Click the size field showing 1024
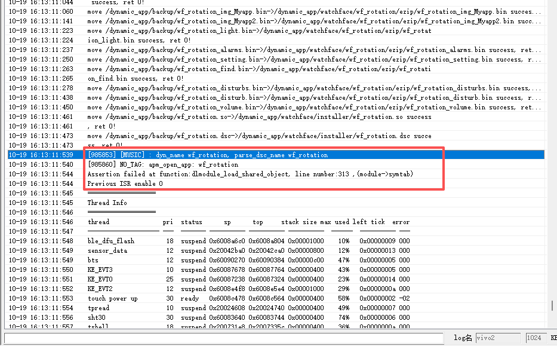 pyautogui.click(x=534, y=338)
